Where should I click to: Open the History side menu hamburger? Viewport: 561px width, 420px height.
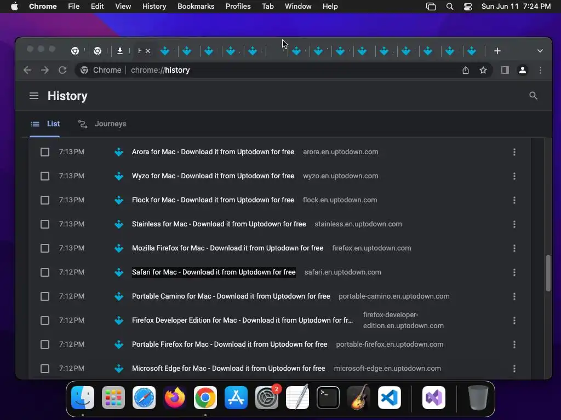(x=34, y=96)
